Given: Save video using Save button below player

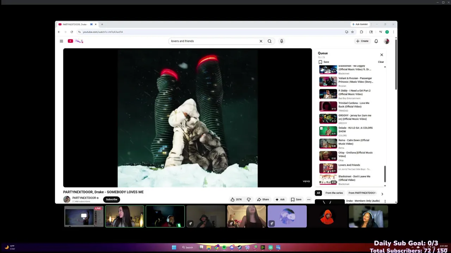Looking at the screenshot, I should [296, 200].
